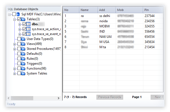Uncheck the Tables(3) checkbox
This screenshot has width=170, height=112.
19,19
